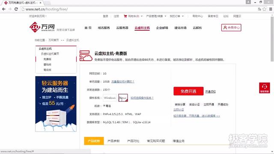Click the cloud server product icon
Image resolution: width=274 pixels, height=154 pixels.
pos(86,56)
